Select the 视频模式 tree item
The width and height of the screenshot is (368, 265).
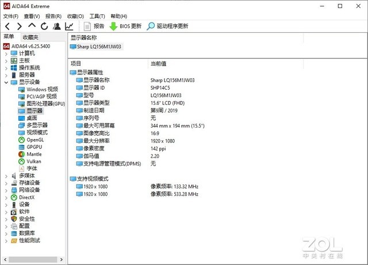[x=33, y=133]
